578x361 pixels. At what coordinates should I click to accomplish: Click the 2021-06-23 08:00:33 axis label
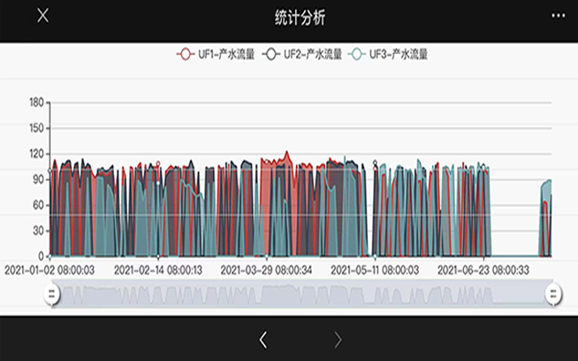pos(483,269)
